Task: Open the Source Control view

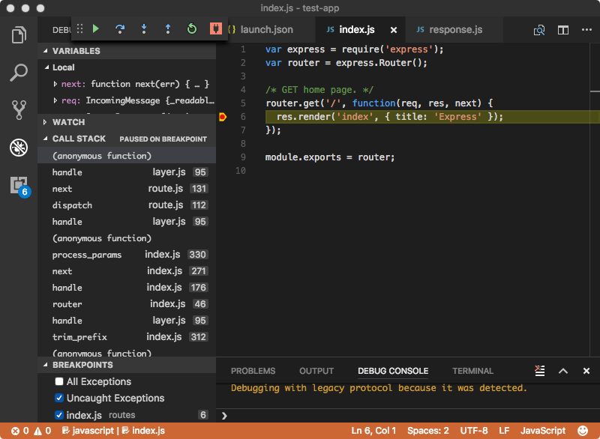Action: click(x=19, y=110)
